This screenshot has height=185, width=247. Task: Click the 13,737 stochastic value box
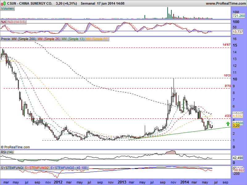pyautogui.click(x=238, y=32)
